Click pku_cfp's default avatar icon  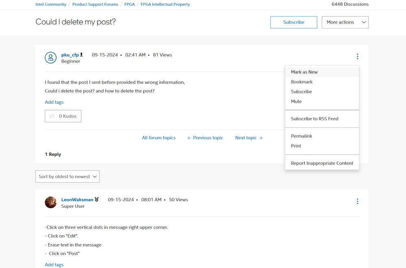(50, 57)
